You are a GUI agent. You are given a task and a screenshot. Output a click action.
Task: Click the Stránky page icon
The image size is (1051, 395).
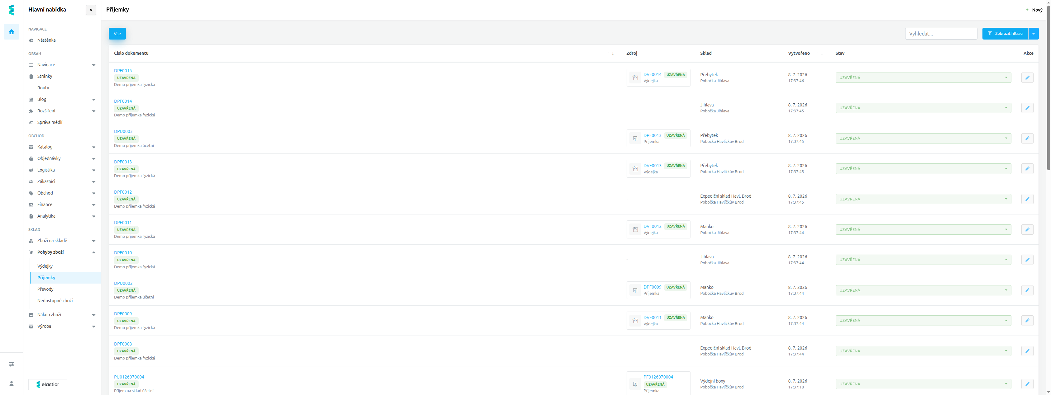point(31,76)
